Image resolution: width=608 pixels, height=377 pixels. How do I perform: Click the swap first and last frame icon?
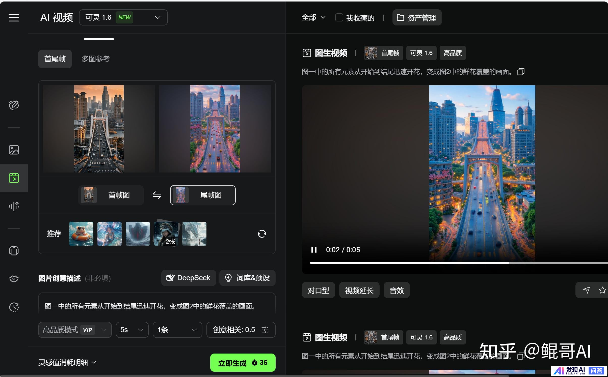[x=157, y=195]
